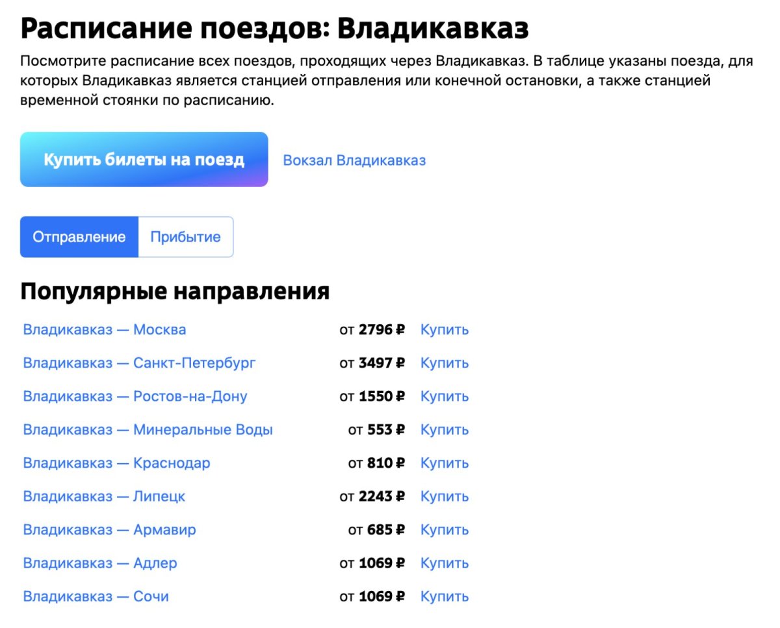Viewport: 780px width, 628px height.
Task: Open route Владикавказ — Адлер
Action: pyautogui.click(x=100, y=563)
